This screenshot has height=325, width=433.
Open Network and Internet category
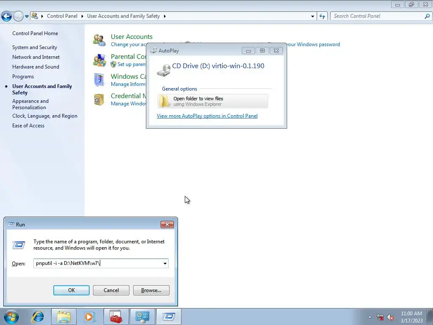click(x=36, y=57)
